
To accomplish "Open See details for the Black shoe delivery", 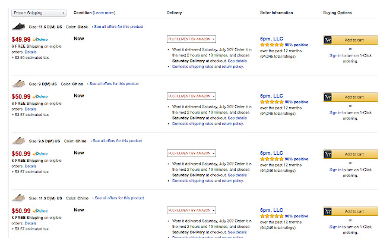I will tap(237, 61).
